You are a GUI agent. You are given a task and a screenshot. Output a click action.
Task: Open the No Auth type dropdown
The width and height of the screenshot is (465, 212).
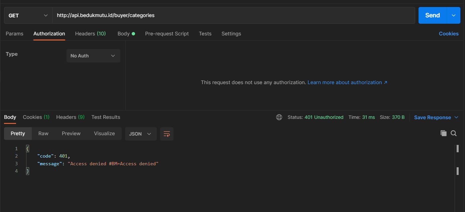tap(93, 56)
